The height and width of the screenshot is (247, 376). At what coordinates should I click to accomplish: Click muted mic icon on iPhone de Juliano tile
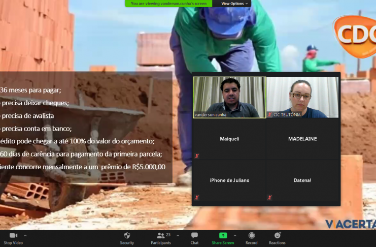[x=197, y=197]
